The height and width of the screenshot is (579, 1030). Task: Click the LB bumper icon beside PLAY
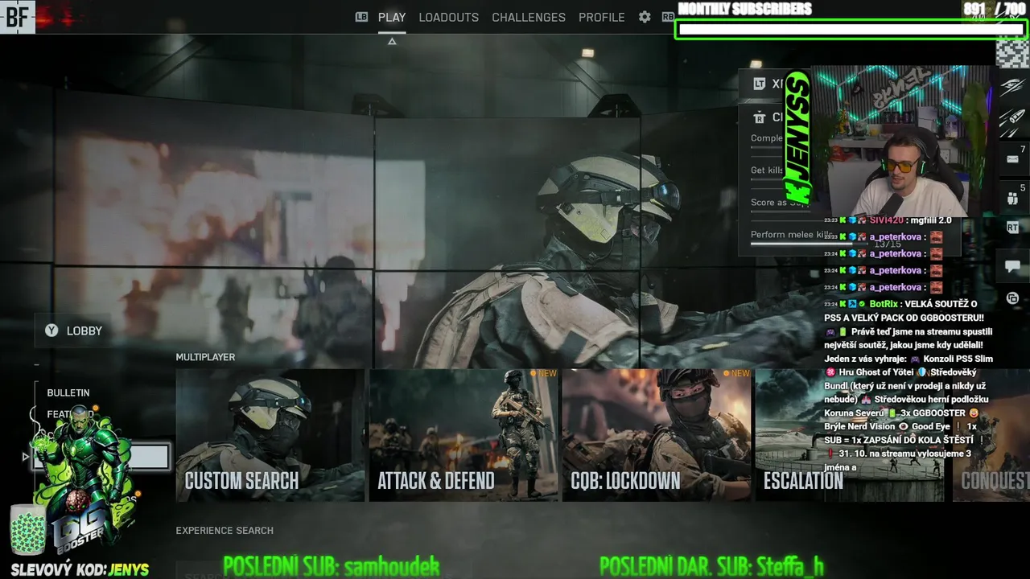click(x=361, y=17)
